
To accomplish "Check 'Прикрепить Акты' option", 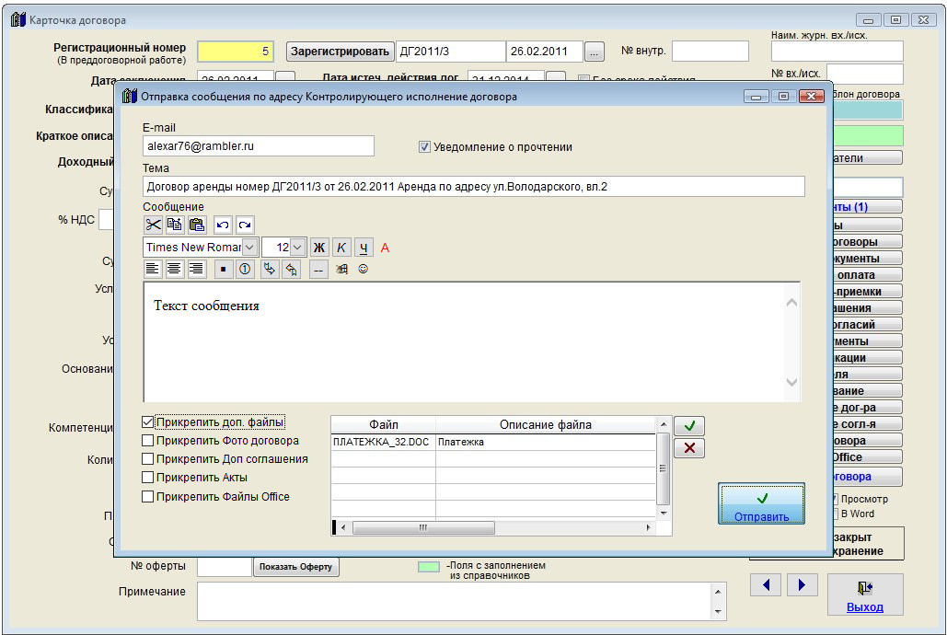I will (x=148, y=478).
